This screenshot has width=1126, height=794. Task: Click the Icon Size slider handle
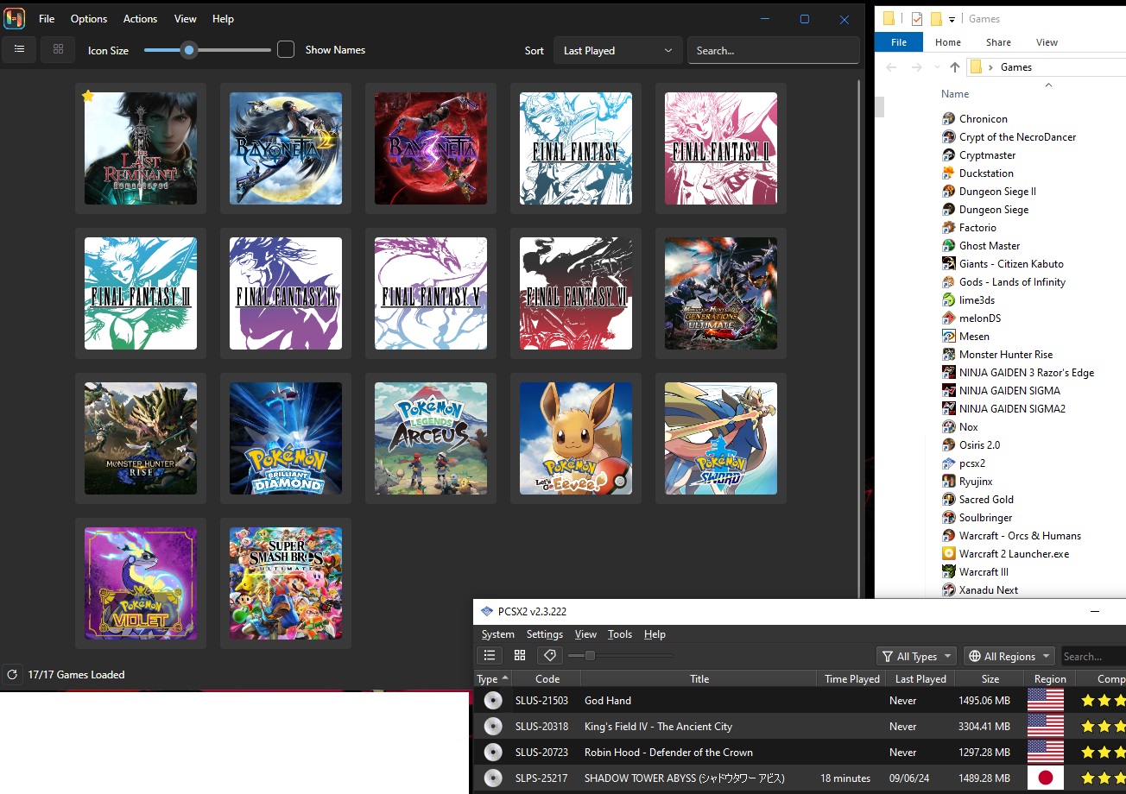point(189,50)
